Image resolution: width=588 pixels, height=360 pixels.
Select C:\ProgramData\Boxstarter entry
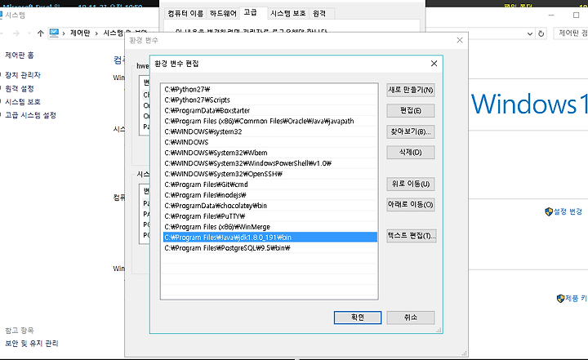tap(270, 110)
